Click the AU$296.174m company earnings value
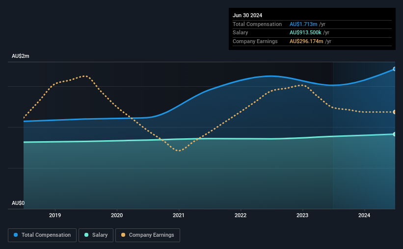Viewport: 403px width, 249px height. (x=306, y=41)
